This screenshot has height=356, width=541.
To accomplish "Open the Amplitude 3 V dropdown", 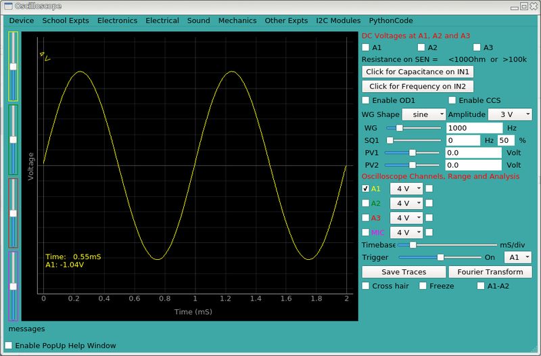I will coord(510,114).
